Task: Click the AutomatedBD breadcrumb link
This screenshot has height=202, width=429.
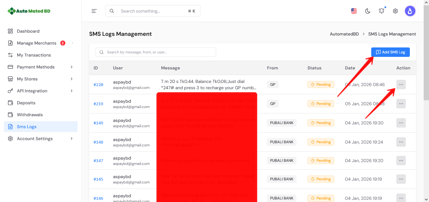Action: 344,34
